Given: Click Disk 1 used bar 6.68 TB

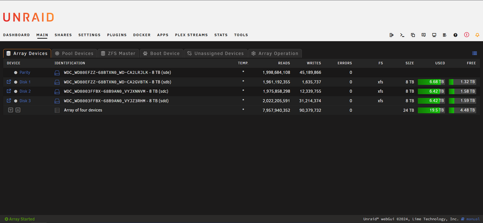Looking at the screenshot, I should click(x=431, y=82).
